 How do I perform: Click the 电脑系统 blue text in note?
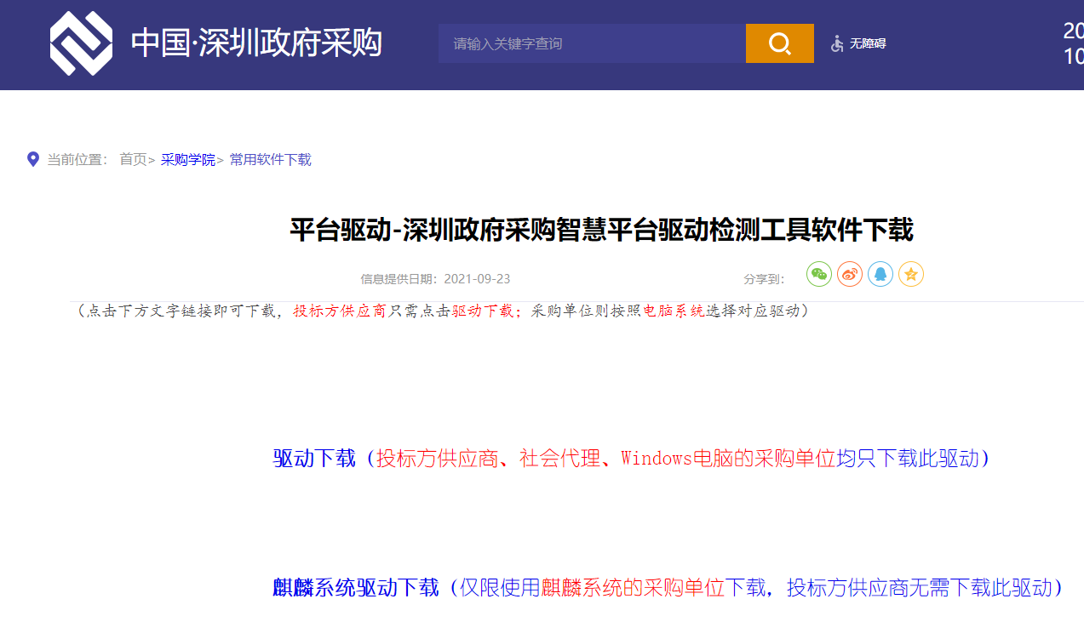tap(675, 311)
